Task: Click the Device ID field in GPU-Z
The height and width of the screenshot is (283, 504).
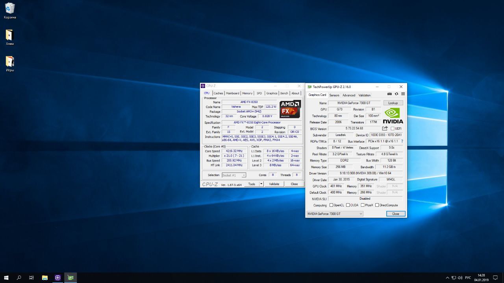Action: tap(386, 135)
